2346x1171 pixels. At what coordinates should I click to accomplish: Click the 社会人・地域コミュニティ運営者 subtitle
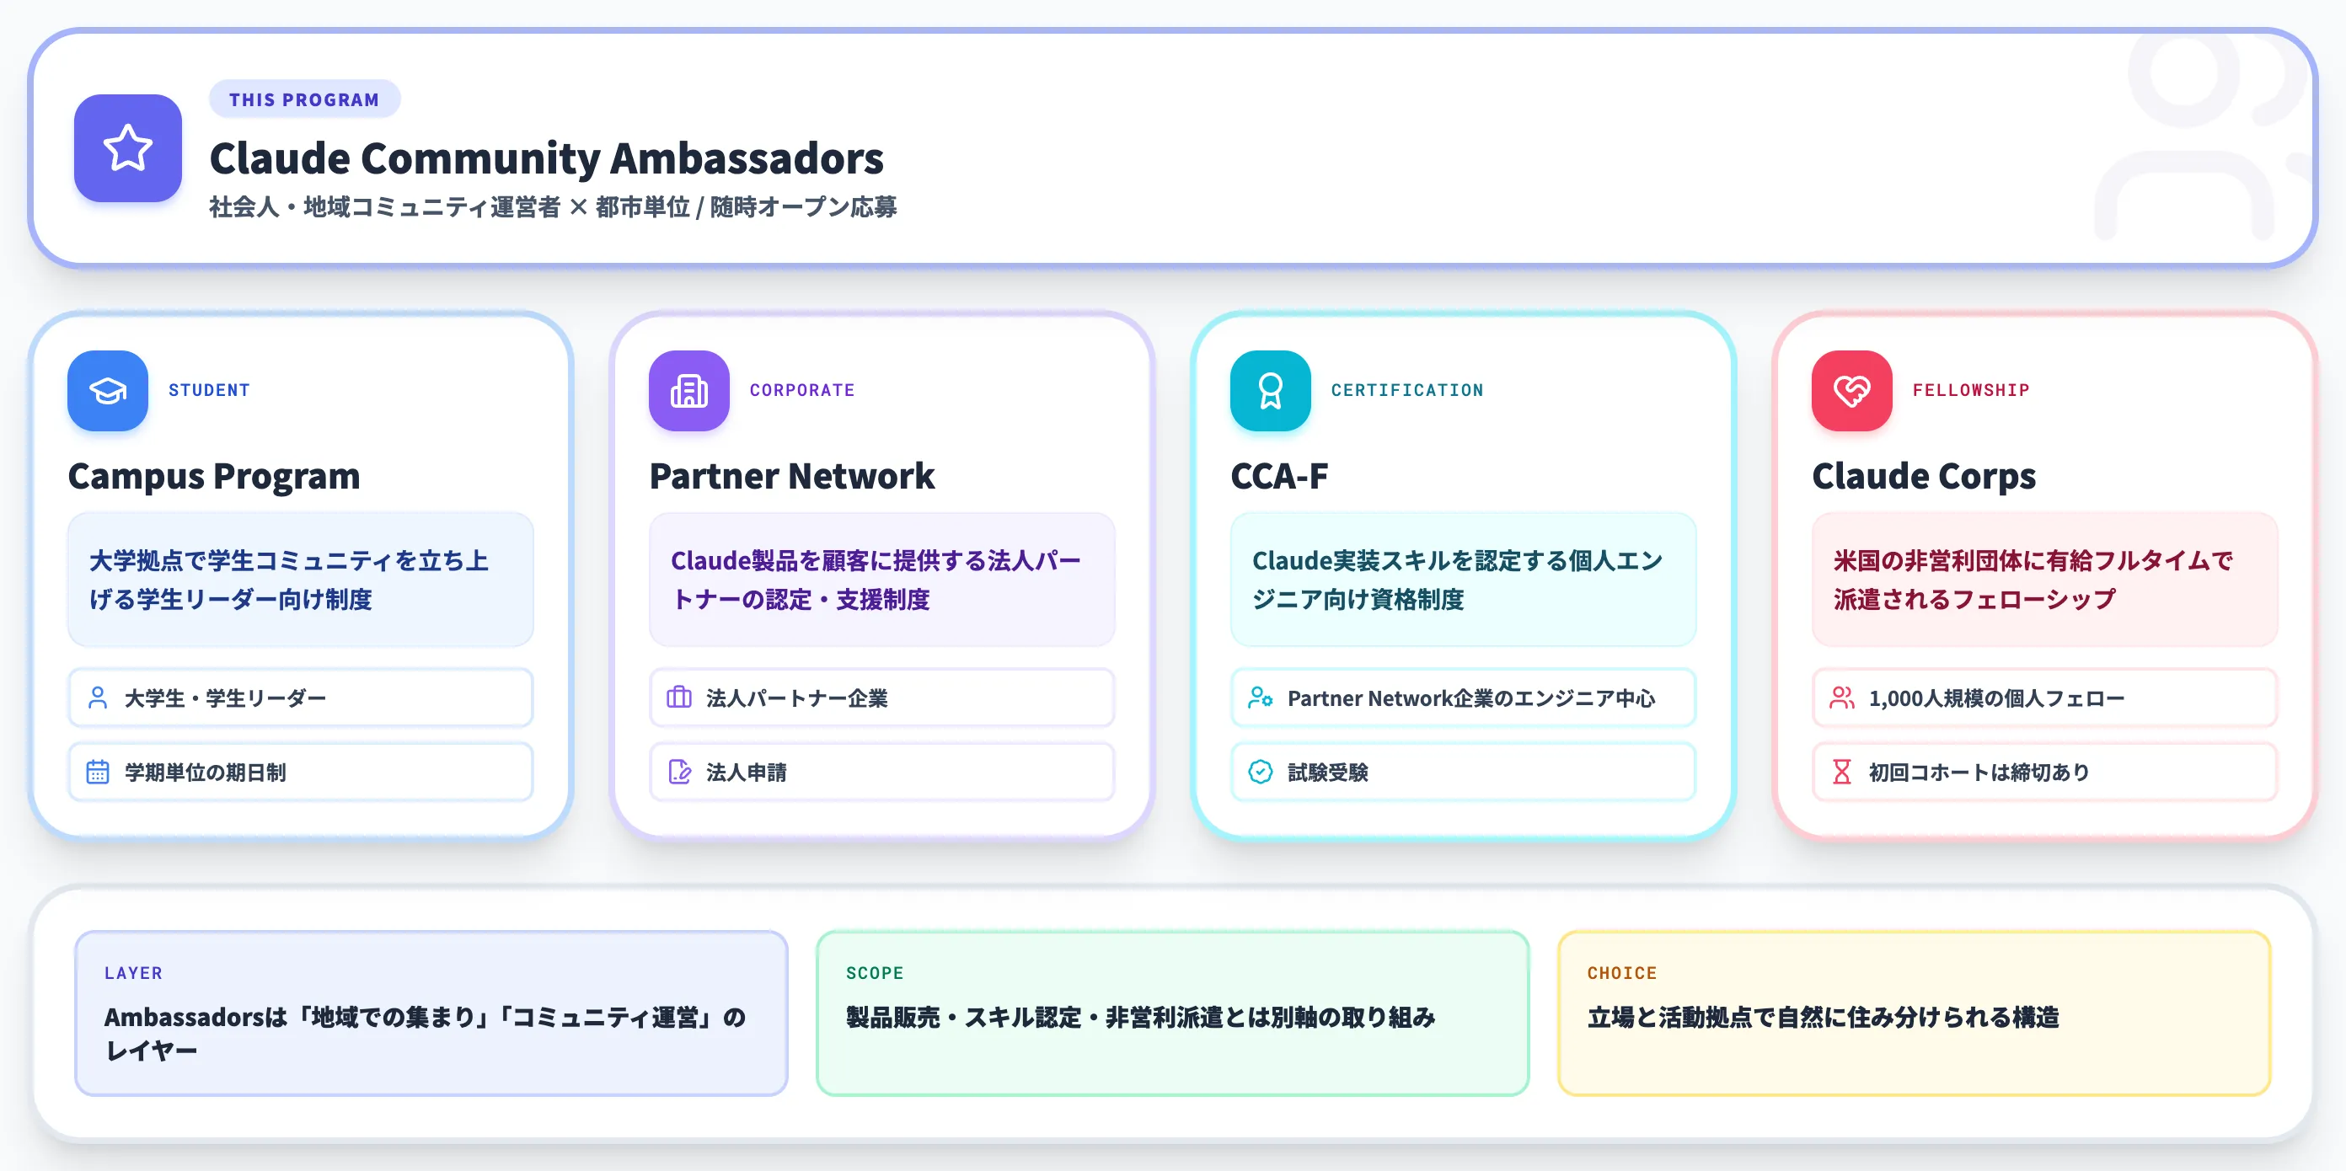coord(553,207)
